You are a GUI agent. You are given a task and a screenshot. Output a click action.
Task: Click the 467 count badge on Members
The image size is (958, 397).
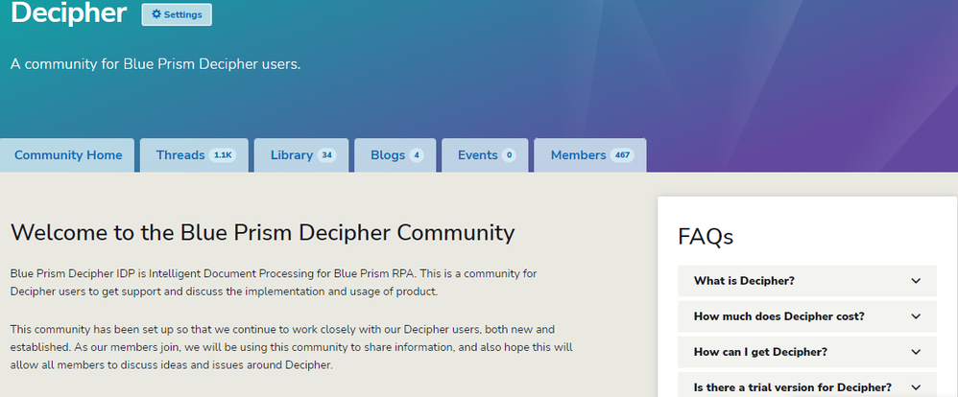coord(622,155)
